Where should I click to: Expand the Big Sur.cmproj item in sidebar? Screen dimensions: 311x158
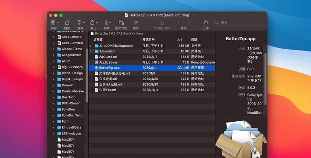tap(53, 67)
